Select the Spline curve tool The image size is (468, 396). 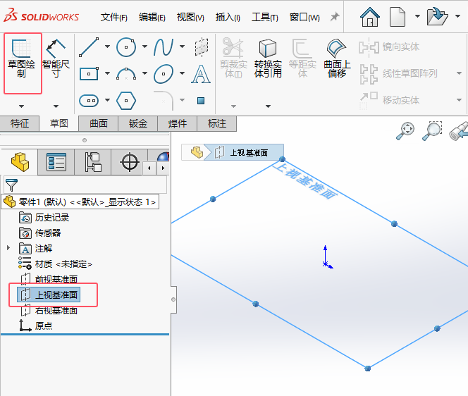tap(164, 47)
